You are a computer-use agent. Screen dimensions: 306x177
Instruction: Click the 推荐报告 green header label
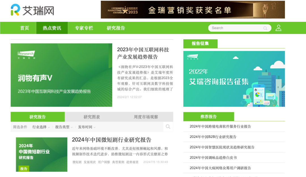coord(209,116)
